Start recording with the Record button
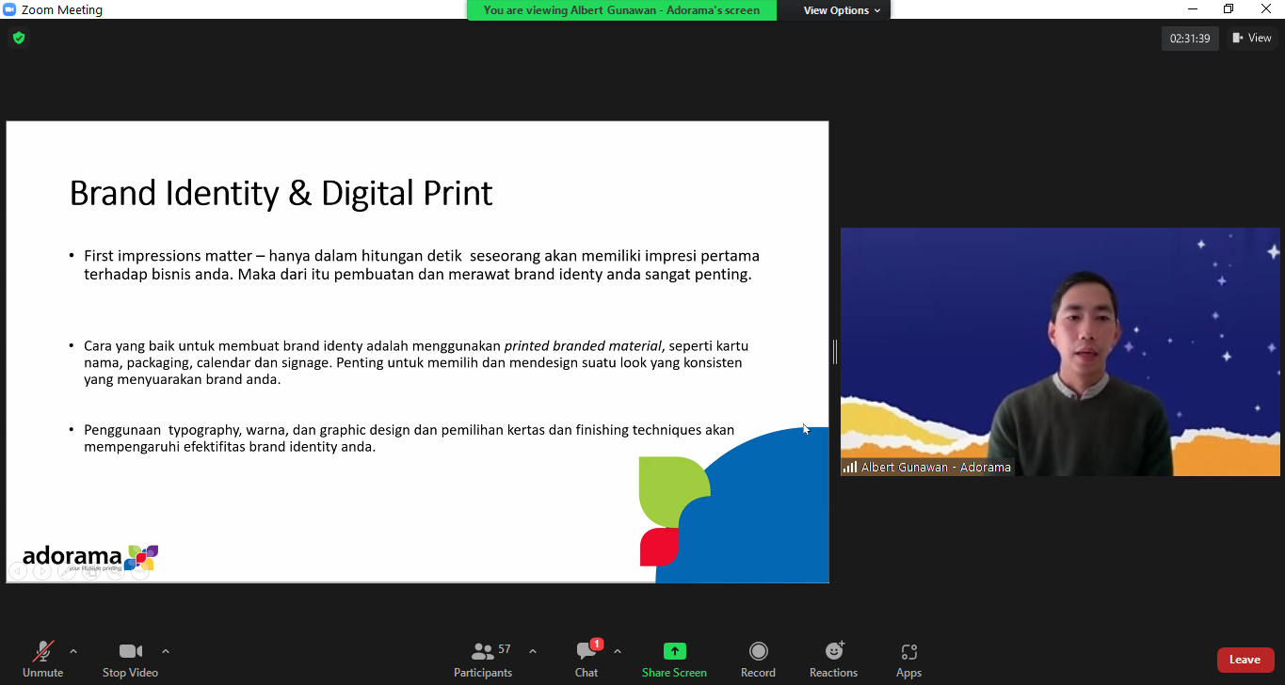Viewport: 1285px width, 685px height. tap(758, 659)
